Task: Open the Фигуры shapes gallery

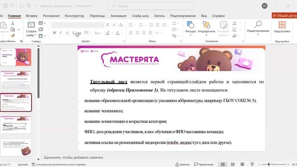Action: 190,28
